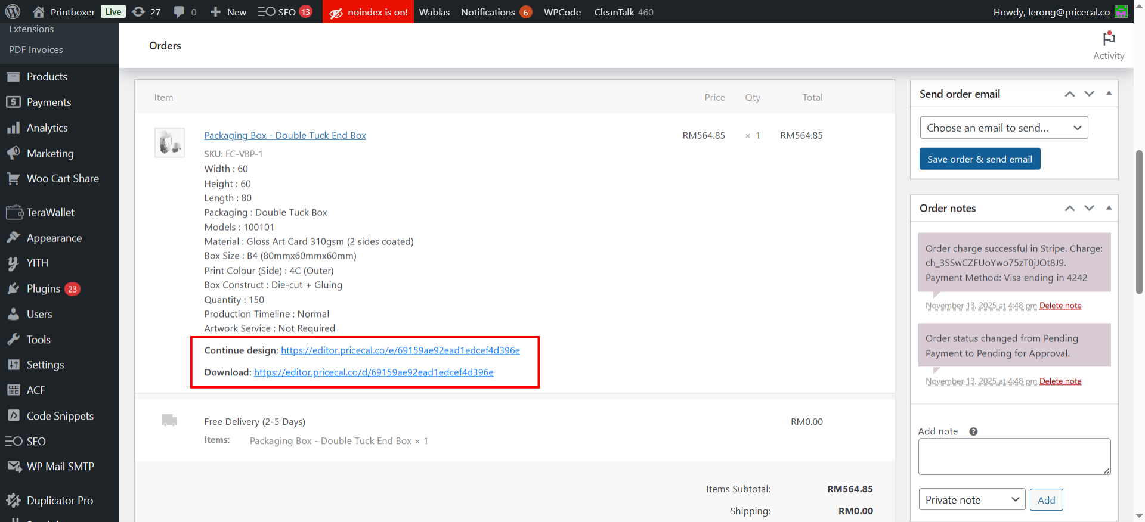The image size is (1145, 522).
Task: Open TeraWallet in the sidebar
Action: click(51, 213)
